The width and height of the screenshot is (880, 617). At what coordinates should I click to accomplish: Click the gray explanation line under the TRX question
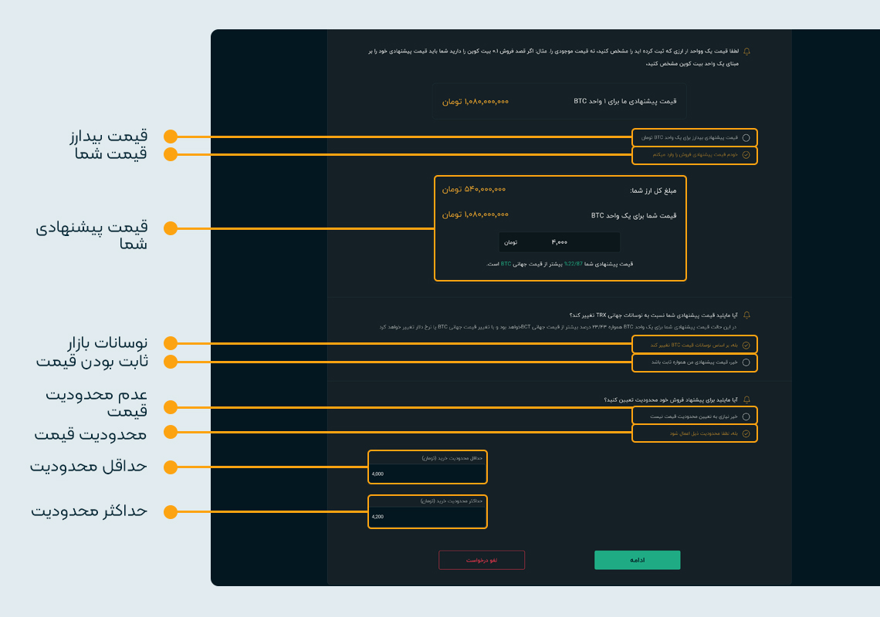557,327
